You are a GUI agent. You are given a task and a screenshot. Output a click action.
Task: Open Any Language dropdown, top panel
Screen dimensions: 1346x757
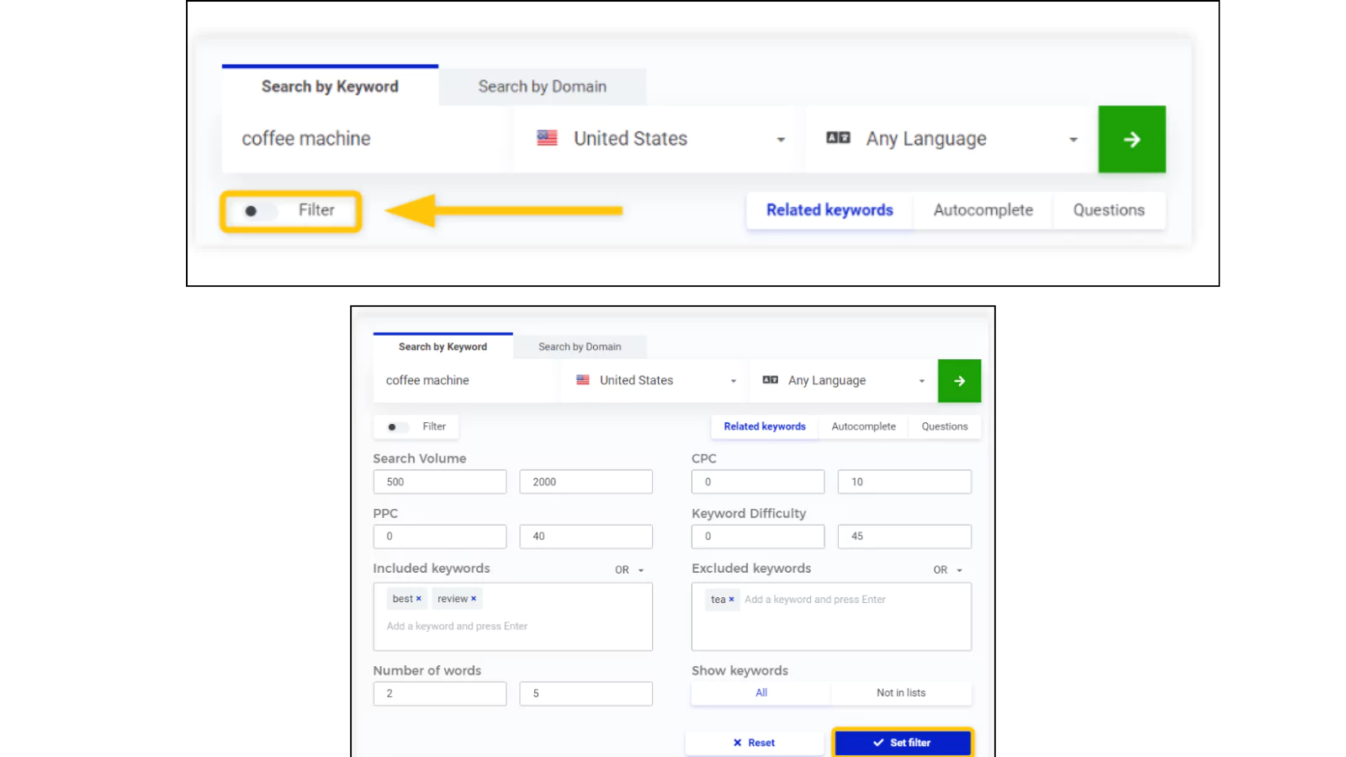click(951, 140)
